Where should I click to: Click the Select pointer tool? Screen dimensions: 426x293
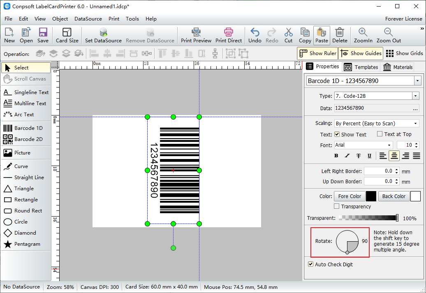tap(26, 68)
